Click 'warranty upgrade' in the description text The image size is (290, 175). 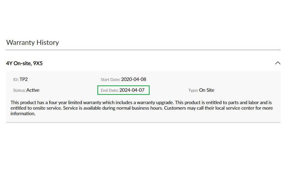(155, 103)
